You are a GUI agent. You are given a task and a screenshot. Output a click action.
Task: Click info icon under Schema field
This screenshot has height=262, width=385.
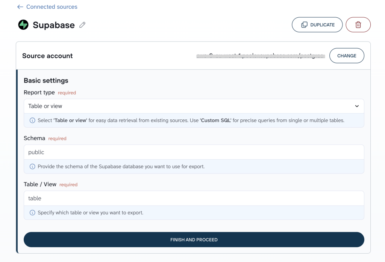point(32,167)
